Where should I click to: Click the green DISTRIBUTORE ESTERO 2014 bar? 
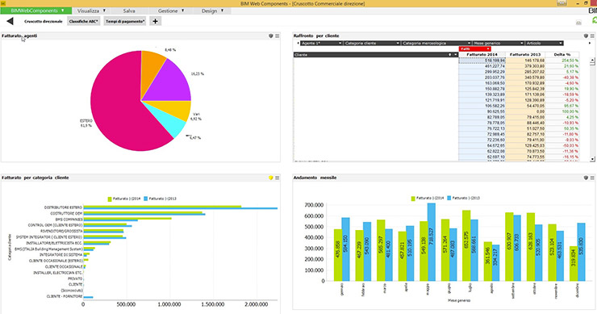coord(162,207)
